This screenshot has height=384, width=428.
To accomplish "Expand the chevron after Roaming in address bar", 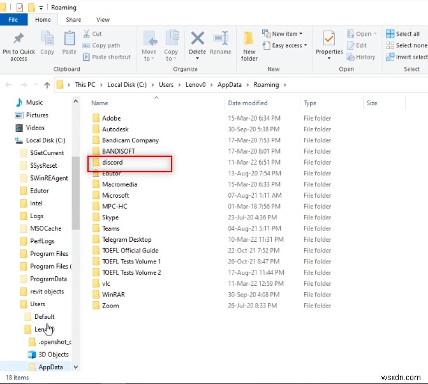I will (284, 85).
